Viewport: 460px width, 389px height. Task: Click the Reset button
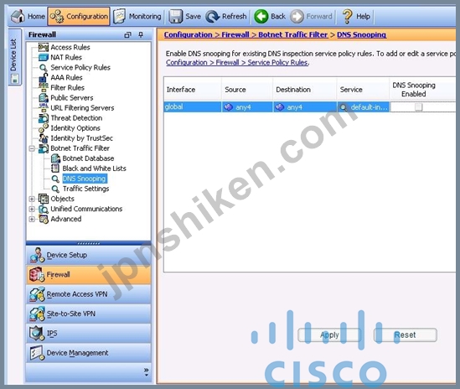[406, 335]
